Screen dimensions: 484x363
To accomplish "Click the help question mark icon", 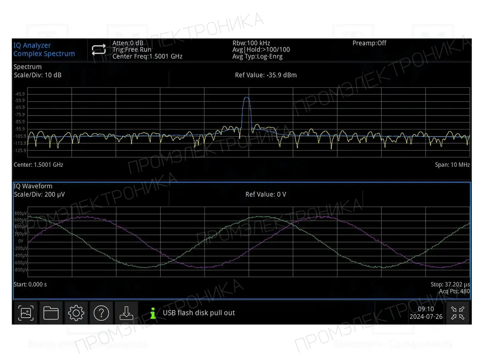I will coord(101,313).
